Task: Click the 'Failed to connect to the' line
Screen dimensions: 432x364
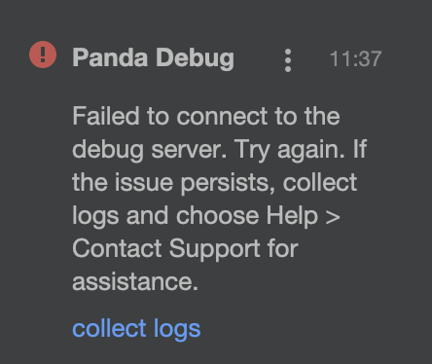Action: click(x=206, y=116)
